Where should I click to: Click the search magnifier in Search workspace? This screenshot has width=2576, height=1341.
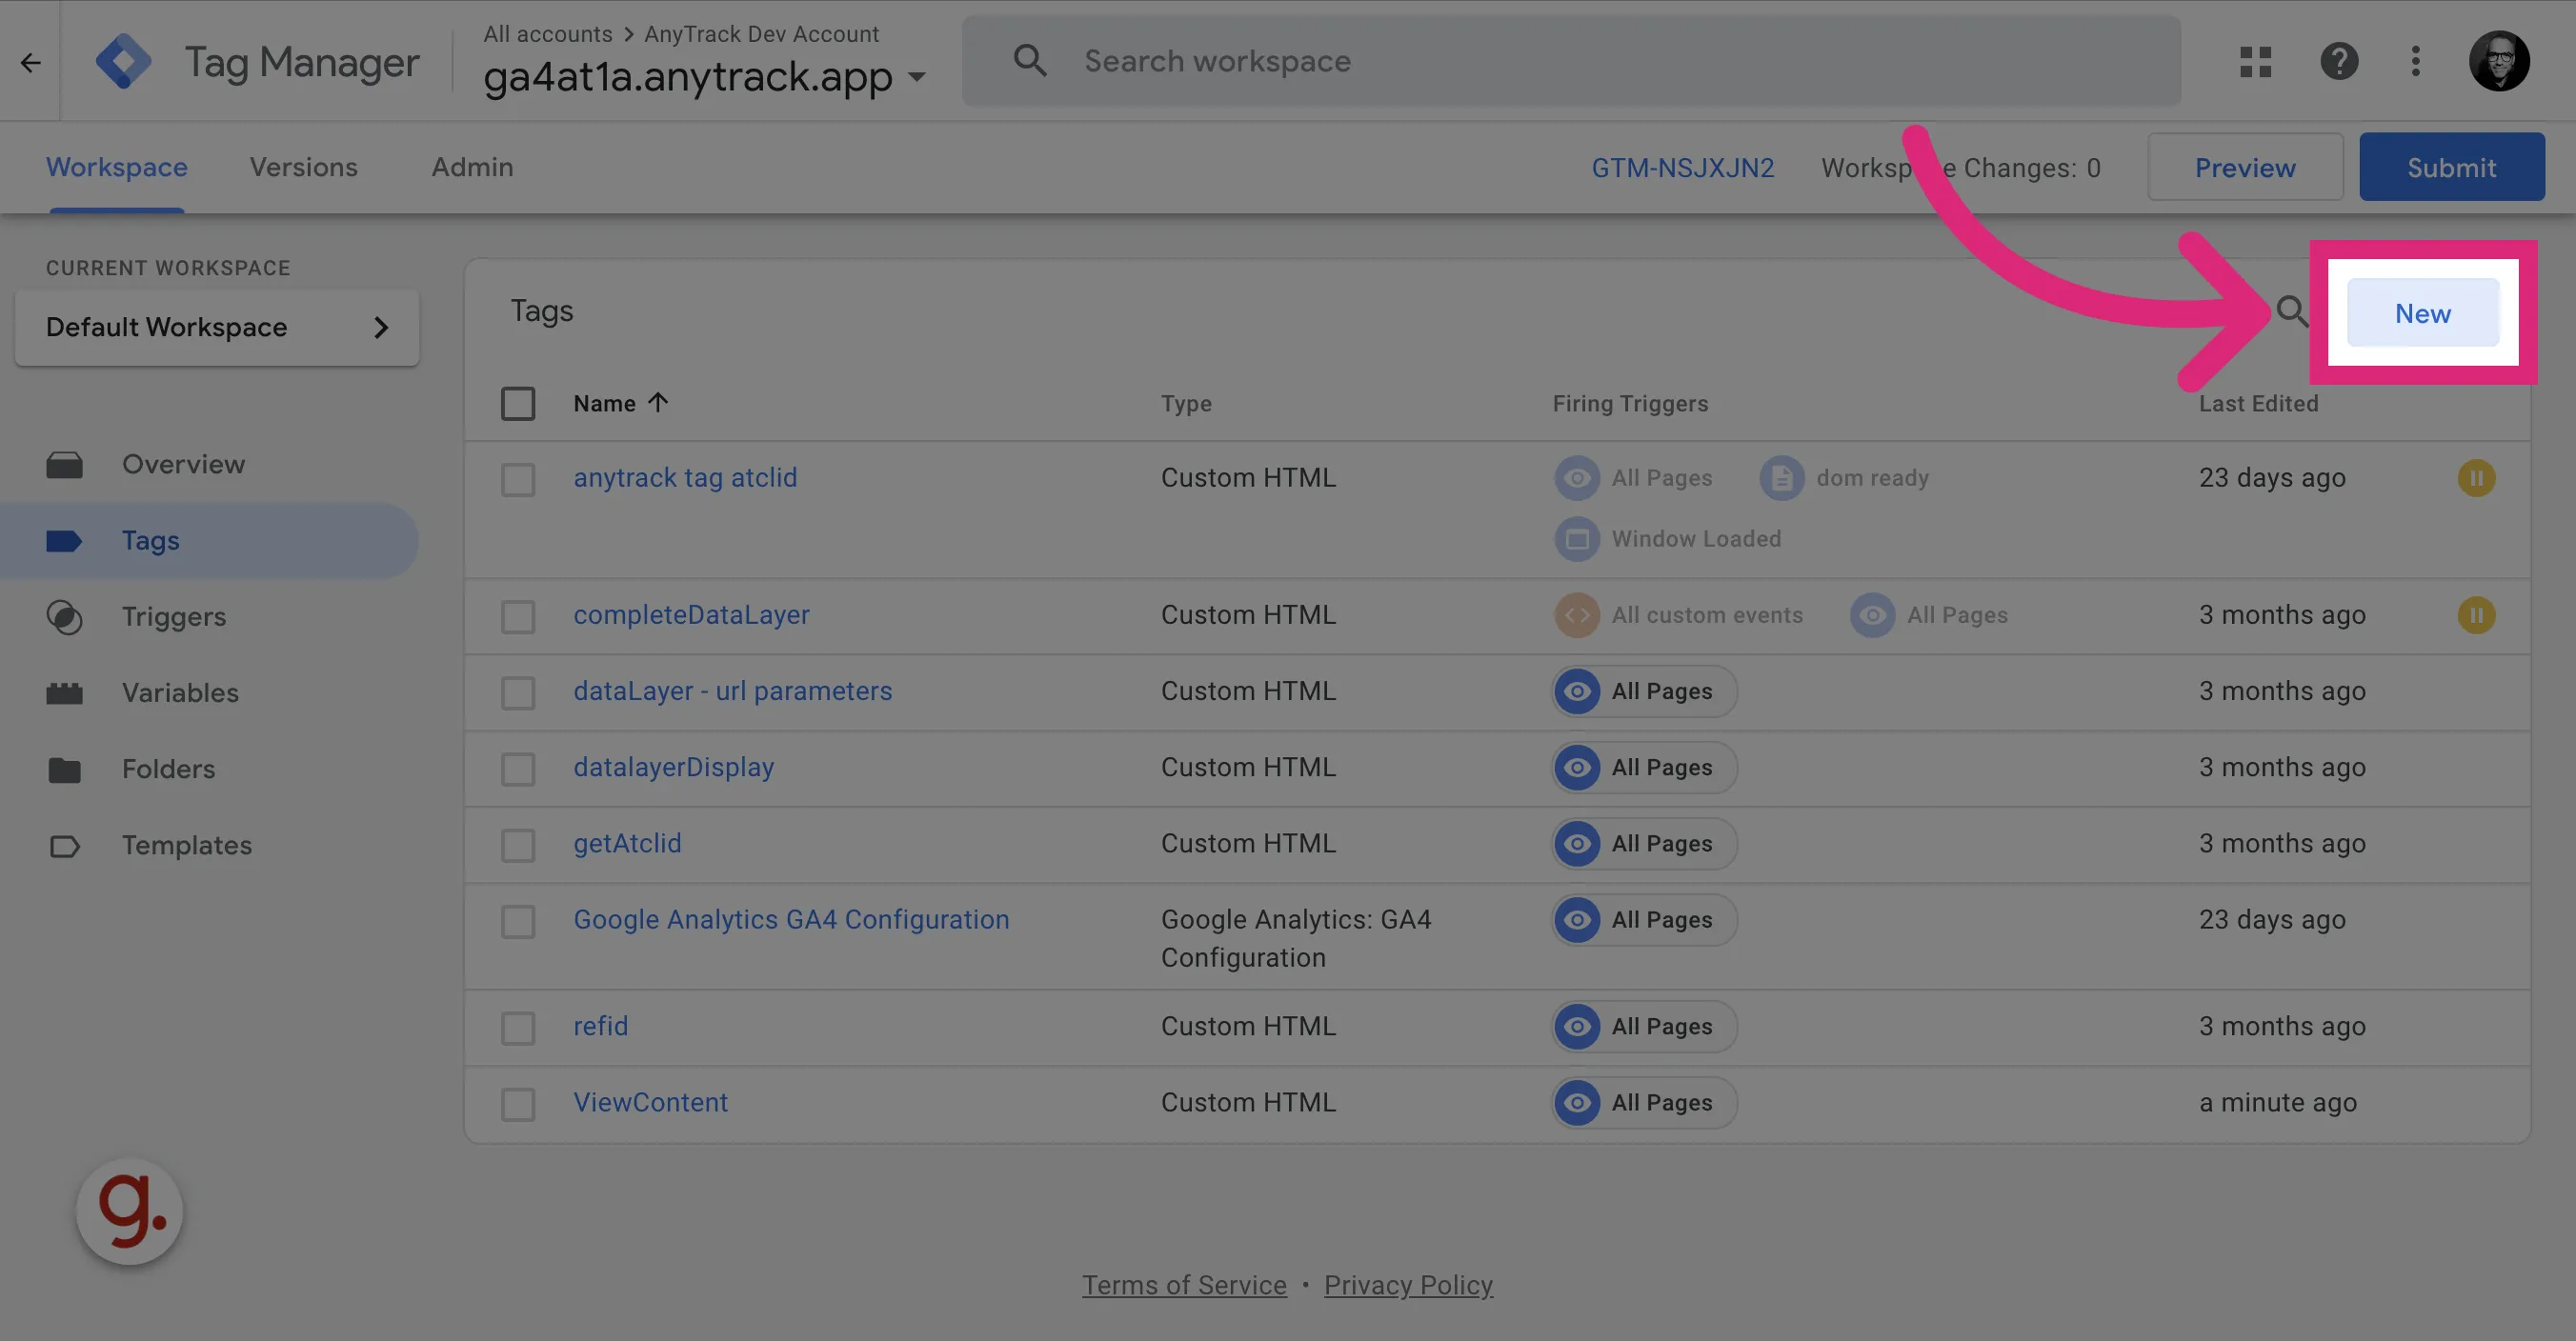1030,61
